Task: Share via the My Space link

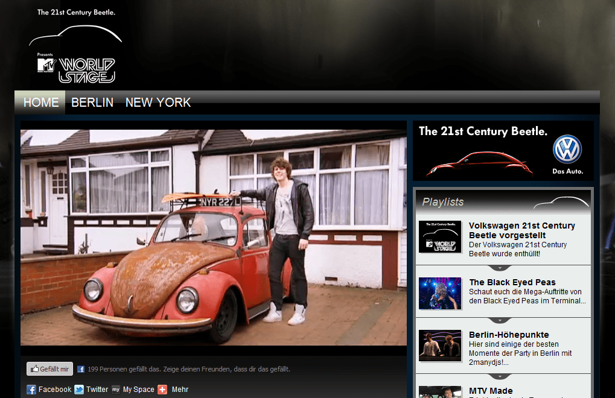Action: pos(138,390)
